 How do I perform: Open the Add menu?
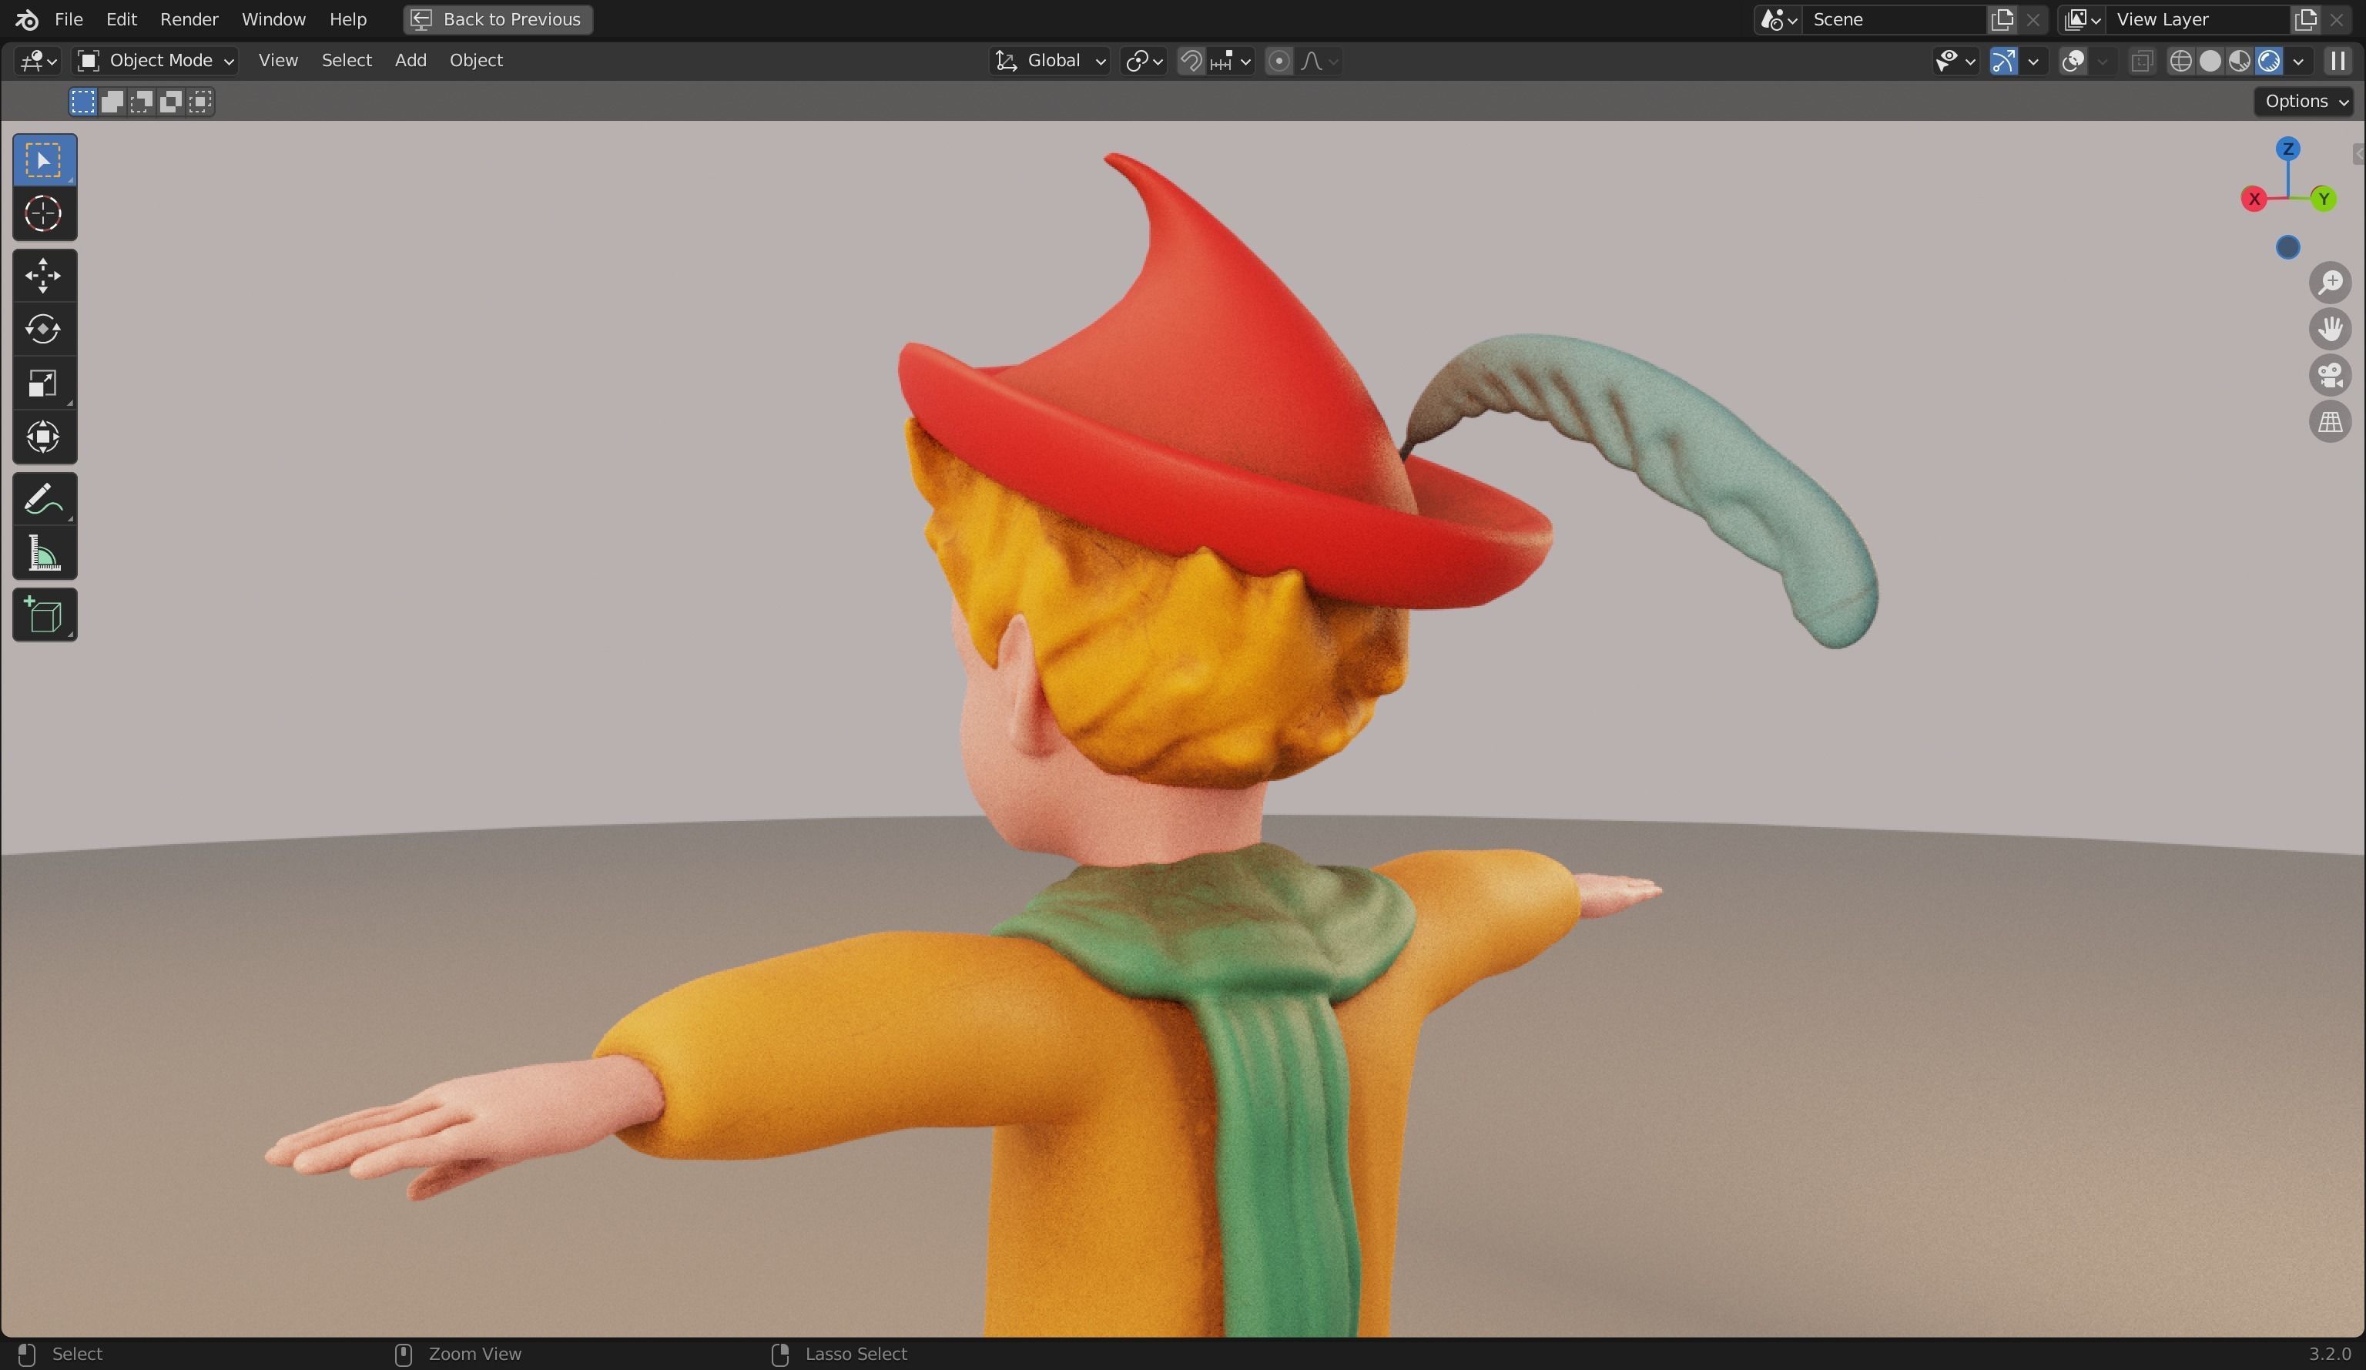pos(411,61)
